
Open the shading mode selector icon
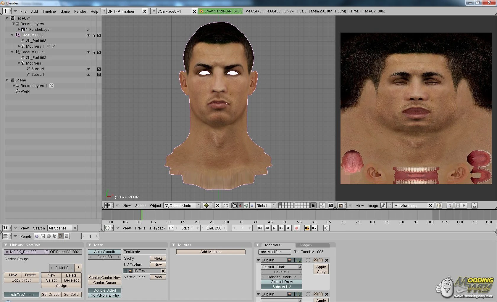pos(207,205)
